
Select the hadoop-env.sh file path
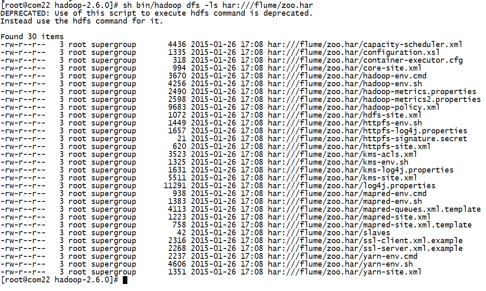coord(345,84)
